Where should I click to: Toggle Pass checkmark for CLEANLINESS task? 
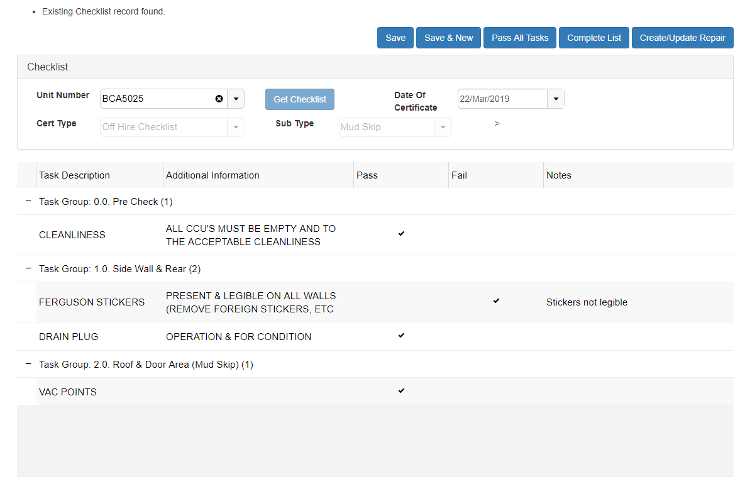pos(401,234)
